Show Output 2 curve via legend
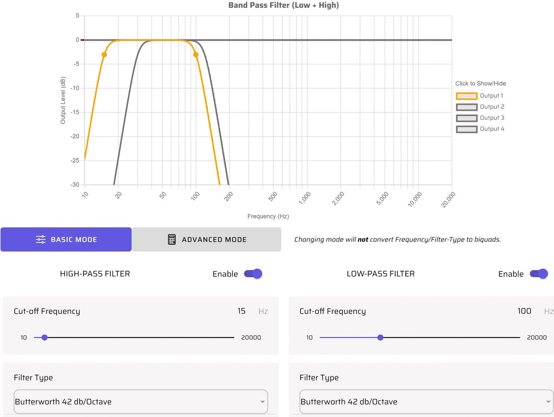The image size is (554, 417). (467, 107)
